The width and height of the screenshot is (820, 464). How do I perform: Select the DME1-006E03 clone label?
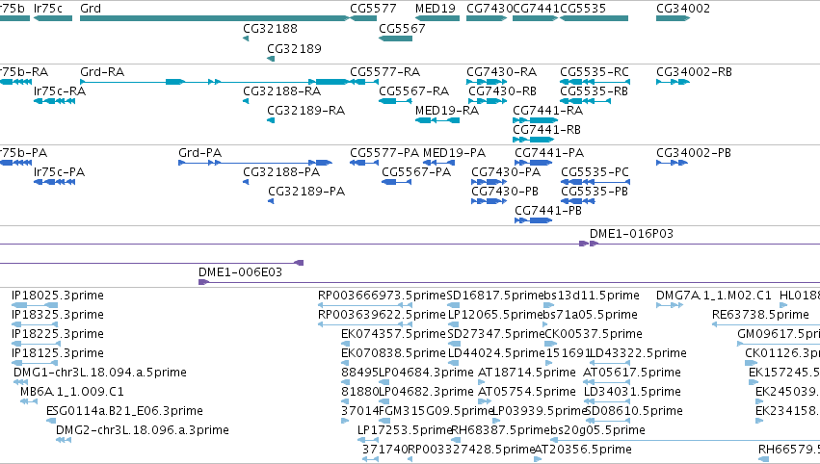coord(240,271)
